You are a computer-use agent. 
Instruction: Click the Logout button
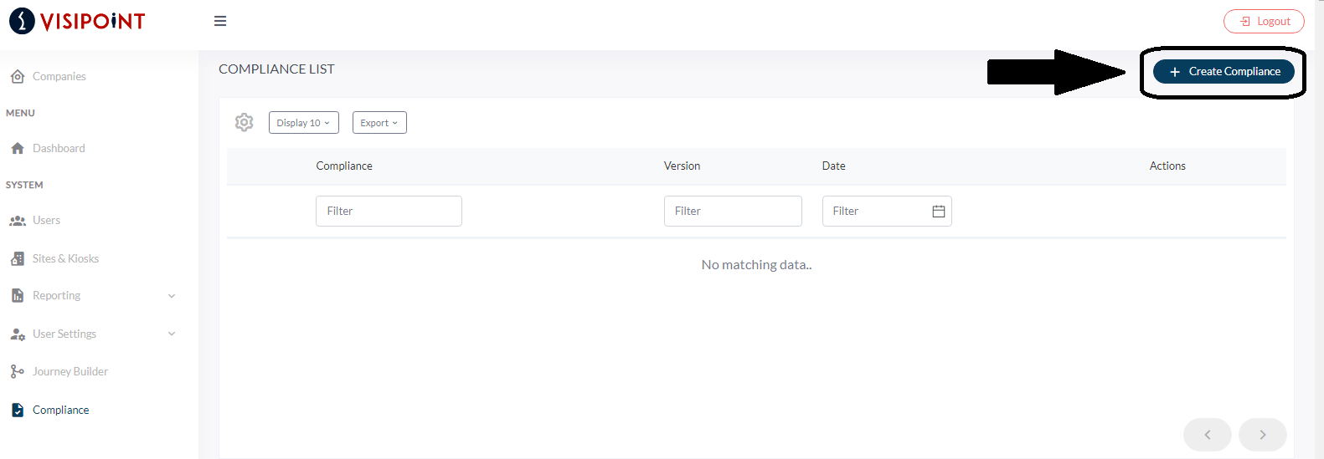(x=1264, y=21)
